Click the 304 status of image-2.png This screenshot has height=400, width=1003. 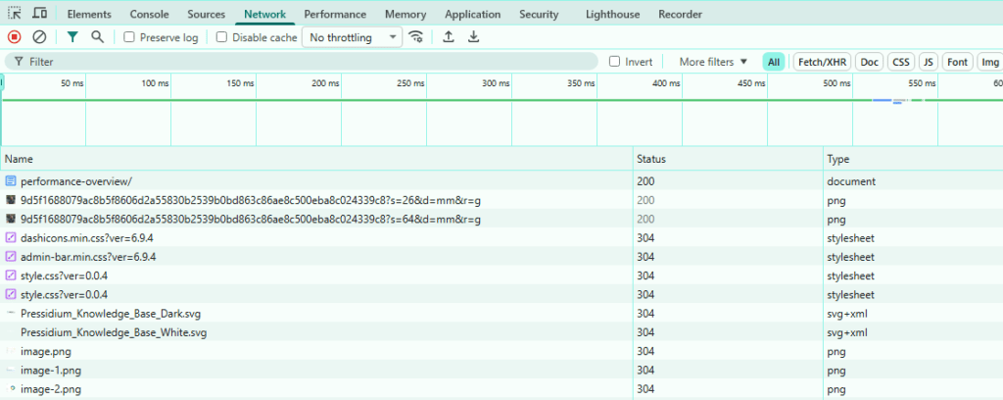coord(645,390)
